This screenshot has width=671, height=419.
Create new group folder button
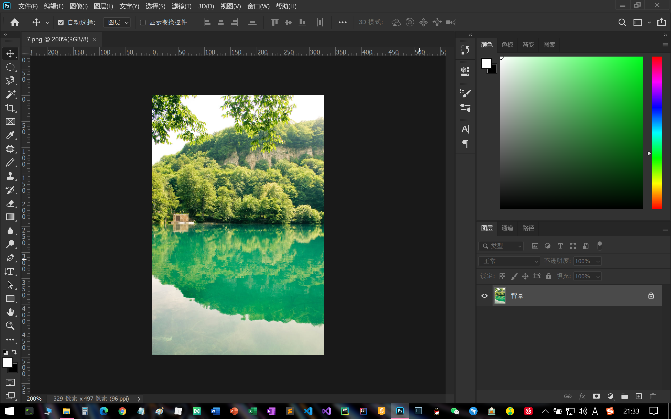(x=624, y=396)
